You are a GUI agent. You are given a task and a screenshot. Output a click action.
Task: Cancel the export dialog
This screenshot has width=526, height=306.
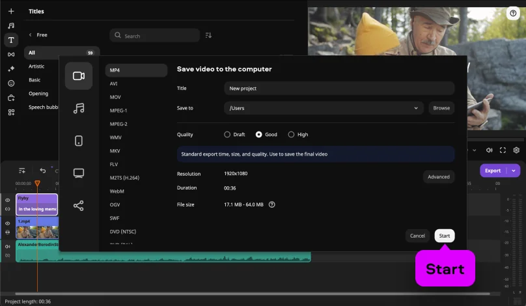[417, 236]
